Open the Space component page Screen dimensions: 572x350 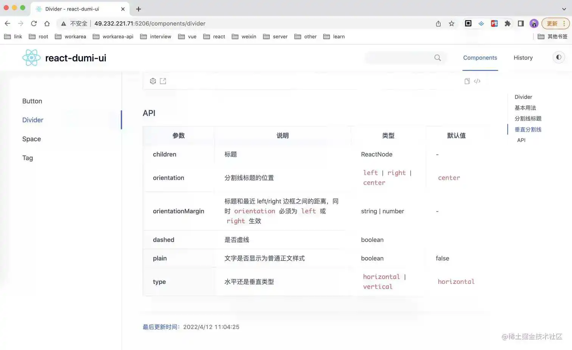coord(31,139)
